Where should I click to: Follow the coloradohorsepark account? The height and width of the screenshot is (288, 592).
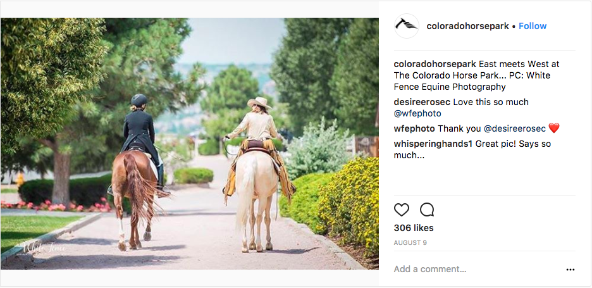[x=533, y=26]
